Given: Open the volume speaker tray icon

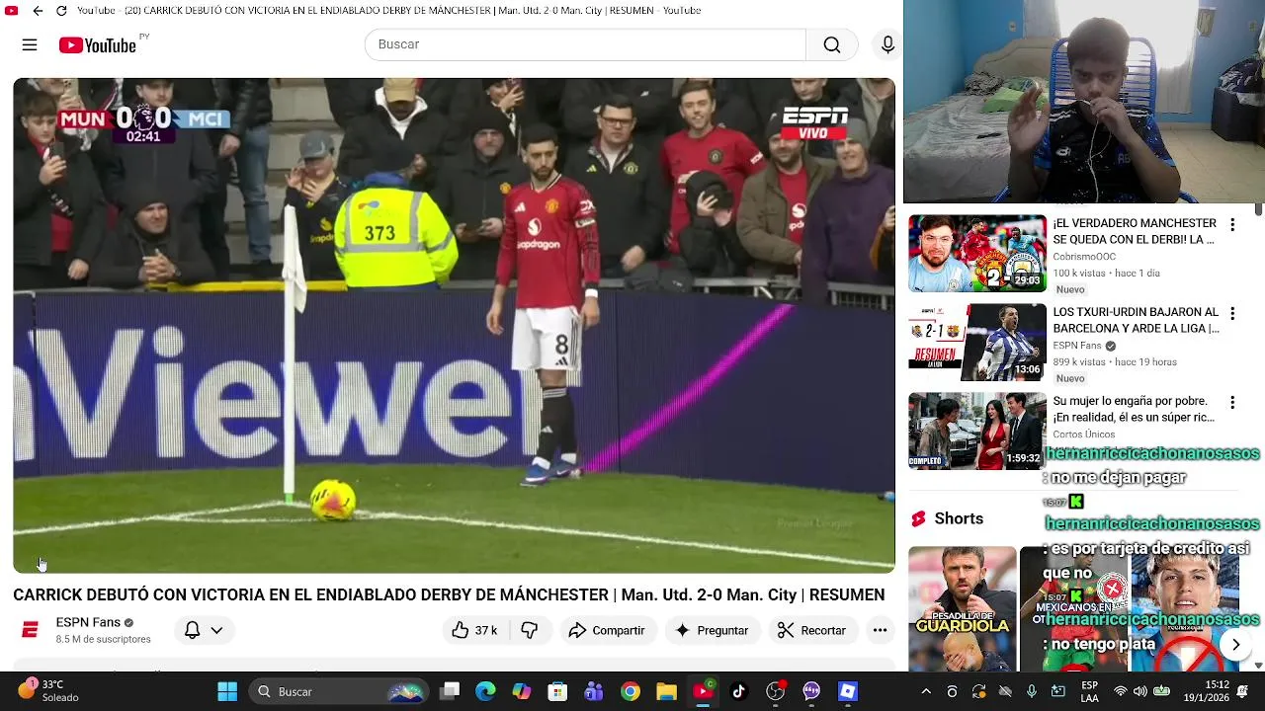Looking at the screenshot, I should click(1140, 691).
